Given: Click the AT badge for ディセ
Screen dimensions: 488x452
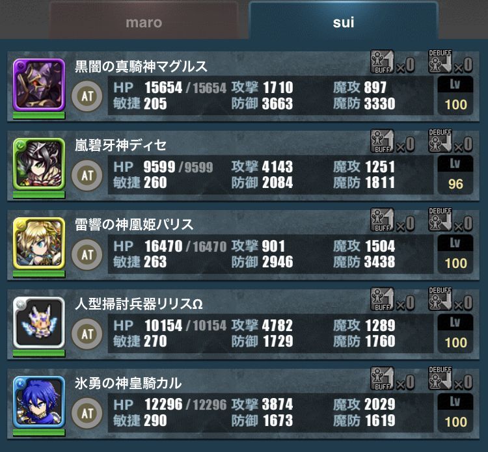Looking at the screenshot, I should tap(87, 176).
